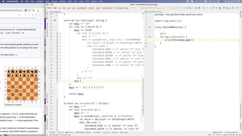
Task: Open the Git tool window
Action: [60, 133]
